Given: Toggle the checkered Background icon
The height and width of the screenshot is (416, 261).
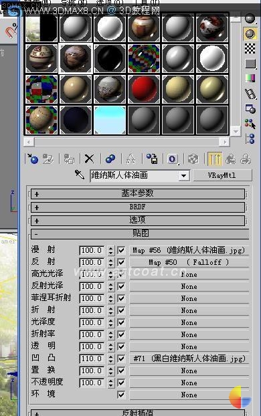Looking at the screenshot, I should coord(250,49).
